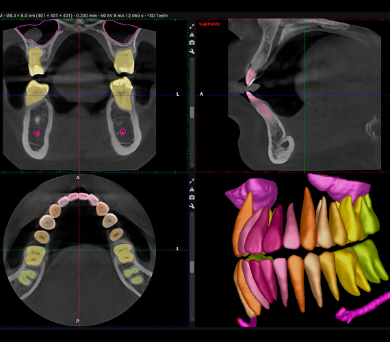Maximize the coronal view with expand arrows

pyautogui.click(x=192, y=27)
